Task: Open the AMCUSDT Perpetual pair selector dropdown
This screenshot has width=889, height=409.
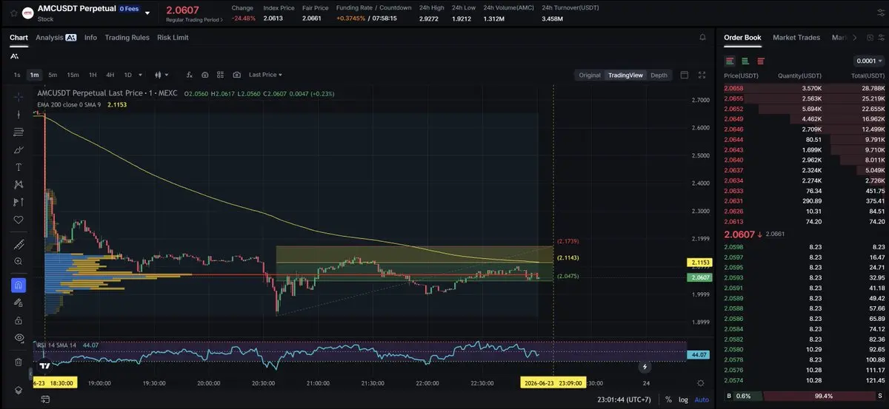Action: tap(147, 13)
